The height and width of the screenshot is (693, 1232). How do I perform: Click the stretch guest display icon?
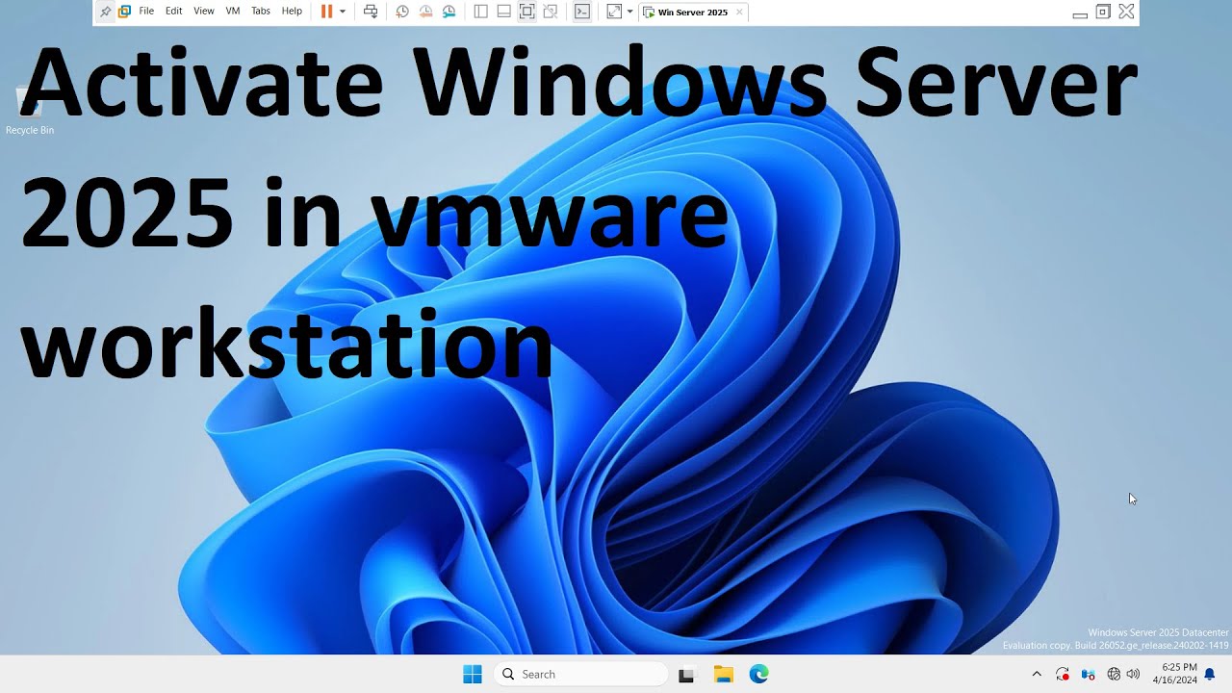pos(614,12)
